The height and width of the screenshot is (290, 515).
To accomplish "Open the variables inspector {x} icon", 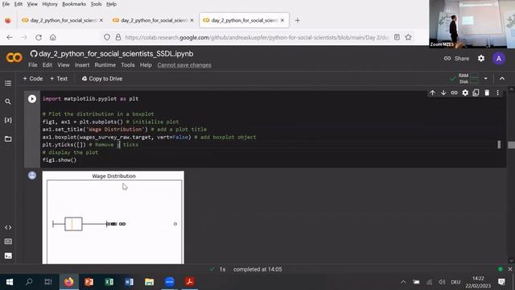I will [x=8, y=120].
